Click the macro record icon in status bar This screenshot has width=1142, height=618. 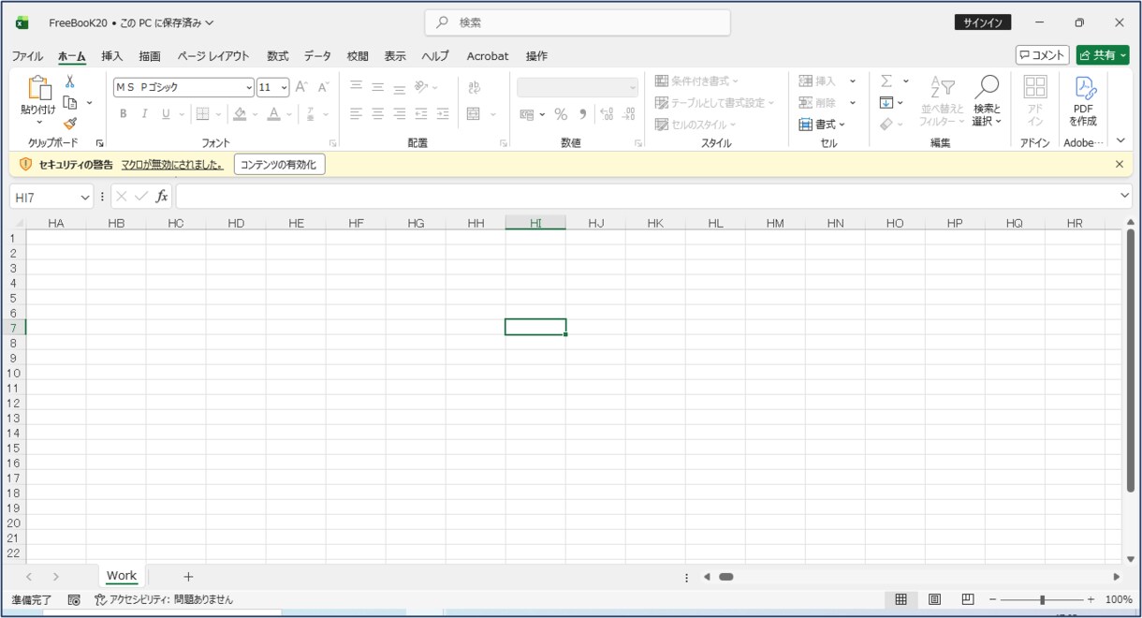(x=74, y=599)
